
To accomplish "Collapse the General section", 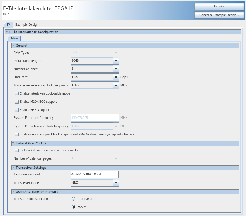I will 13,46.
